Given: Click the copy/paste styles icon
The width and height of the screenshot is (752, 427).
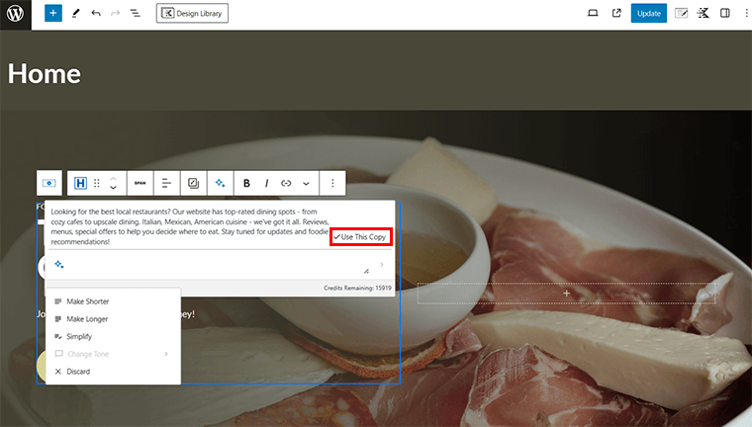Looking at the screenshot, I should pyautogui.click(x=193, y=183).
